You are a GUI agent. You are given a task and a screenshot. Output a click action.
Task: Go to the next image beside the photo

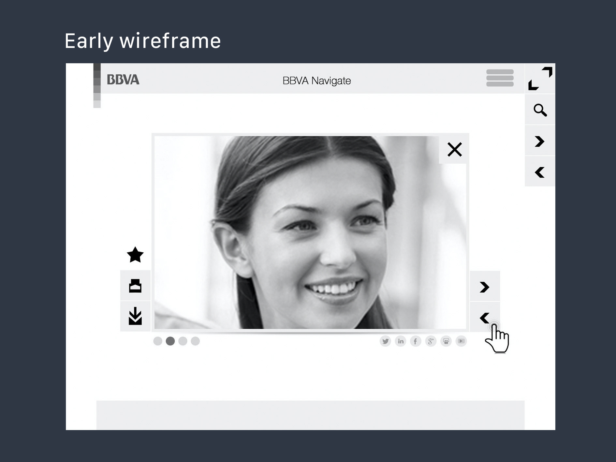pos(485,287)
